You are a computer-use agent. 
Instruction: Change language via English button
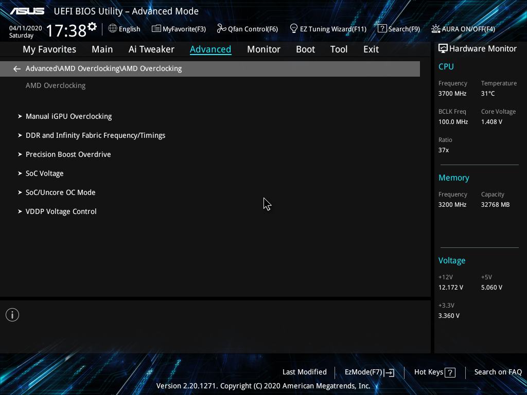pyautogui.click(x=129, y=29)
